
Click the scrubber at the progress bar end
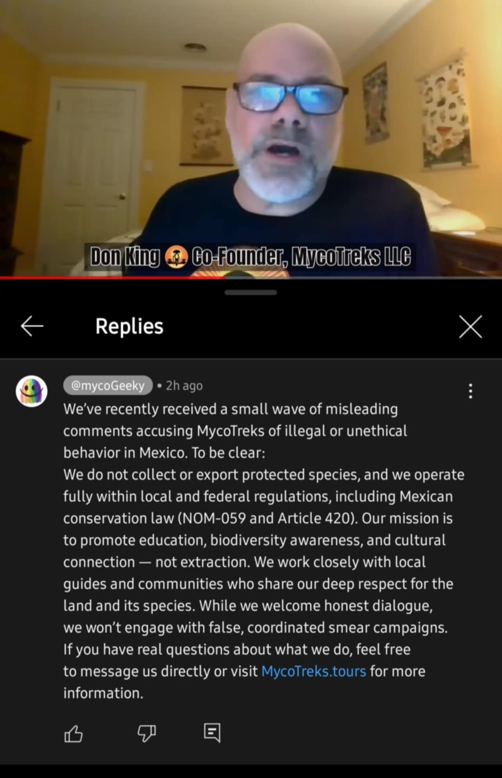(226, 278)
